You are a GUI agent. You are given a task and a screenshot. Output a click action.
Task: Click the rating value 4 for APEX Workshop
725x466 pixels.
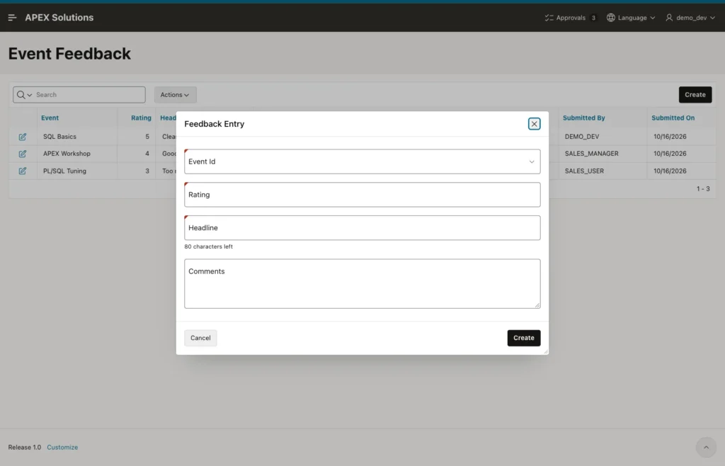147,154
